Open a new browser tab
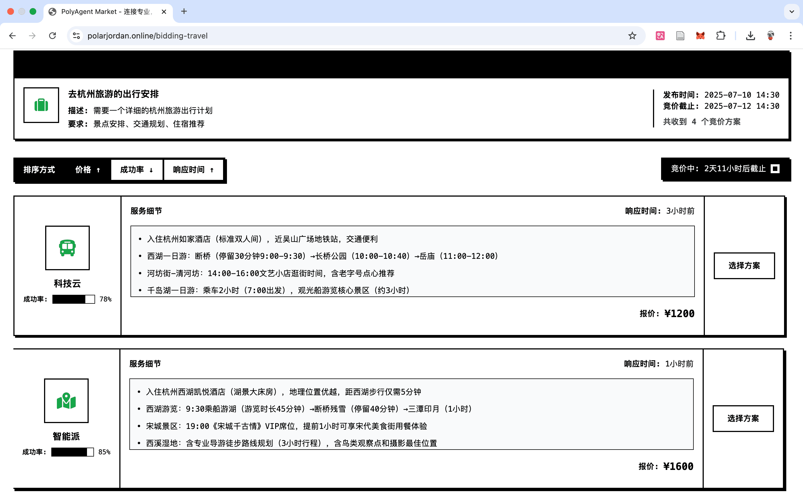803x502 pixels. (184, 12)
